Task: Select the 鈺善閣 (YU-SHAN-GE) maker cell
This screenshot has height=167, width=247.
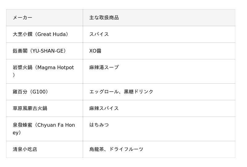Action: [x=44, y=51]
